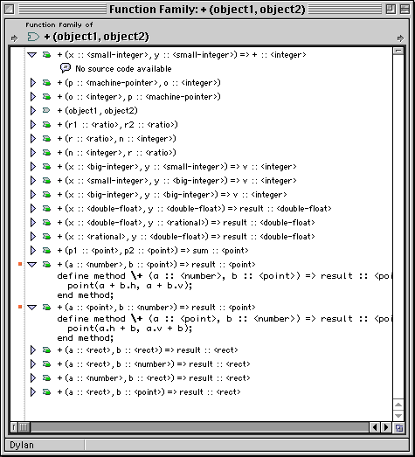Click vertical scrollbar up arrow
Viewport: 415px width, 457px height.
(x=398, y=405)
